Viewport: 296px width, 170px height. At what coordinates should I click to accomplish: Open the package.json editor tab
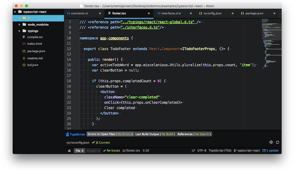point(254,14)
